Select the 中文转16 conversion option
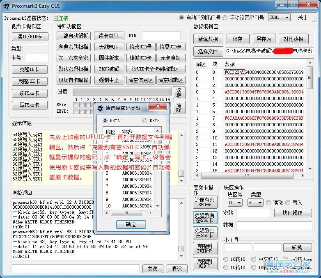 point(254,259)
